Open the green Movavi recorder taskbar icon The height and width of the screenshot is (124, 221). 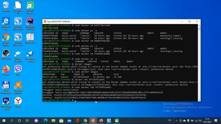(117, 121)
